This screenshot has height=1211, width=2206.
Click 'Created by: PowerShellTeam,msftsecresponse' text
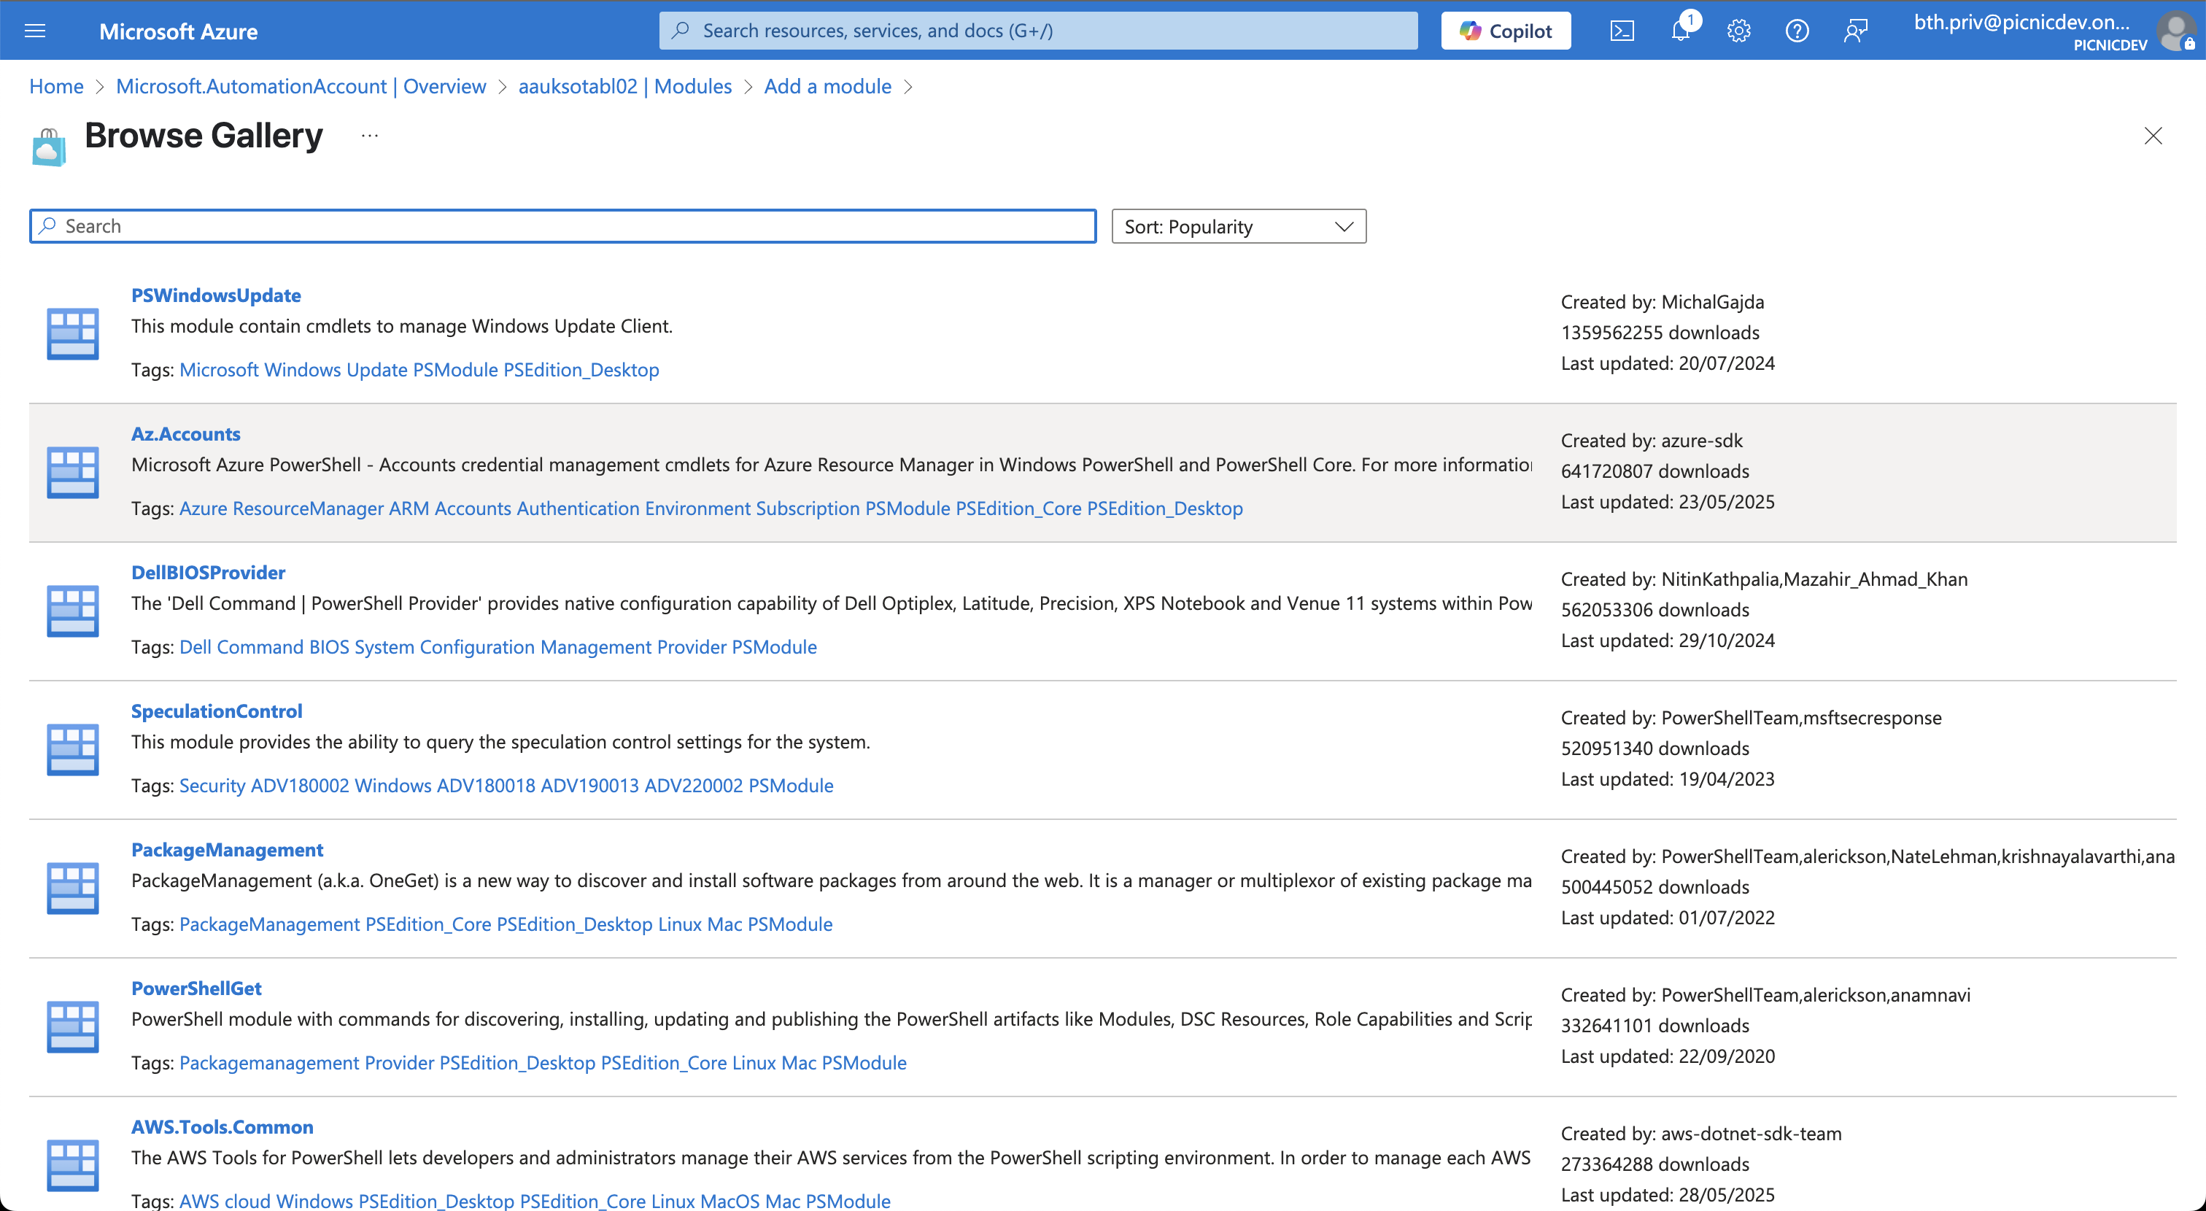pyautogui.click(x=1752, y=719)
